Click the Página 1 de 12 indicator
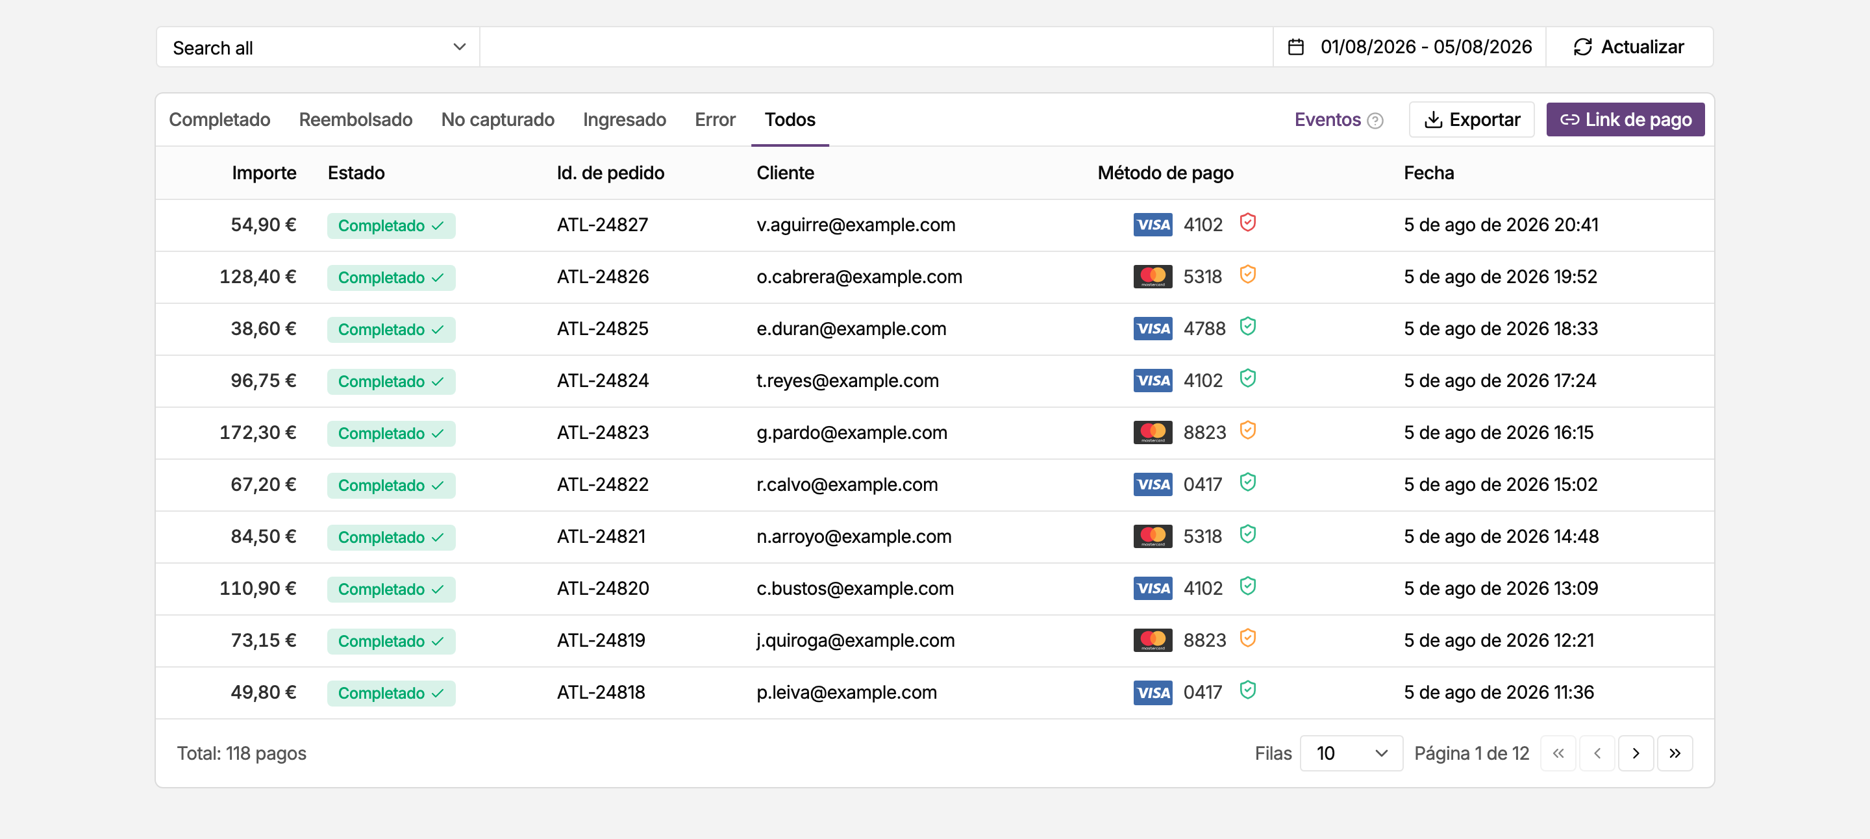This screenshot has height=839, width=1870. pyautogui.click(x=1471, y=753)
